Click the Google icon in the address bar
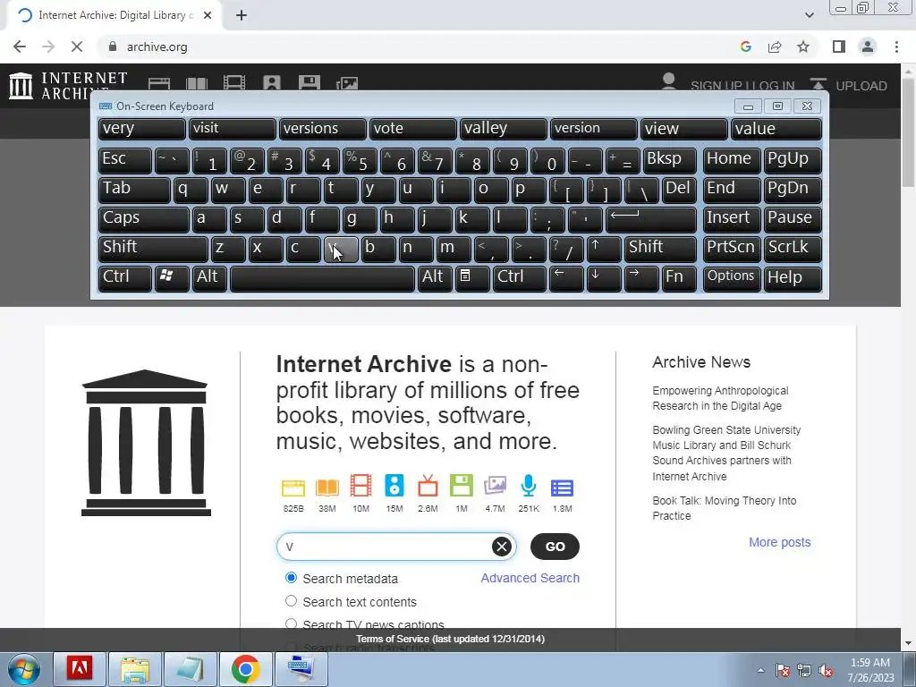 [745, 47]
